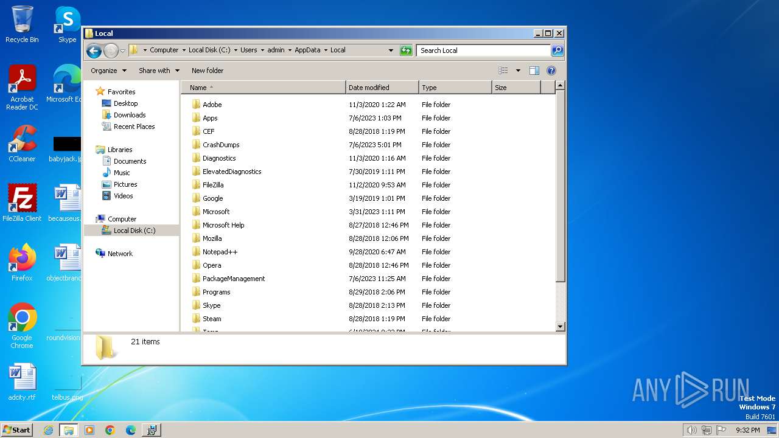Sort by Name column header
Screen dimensions: 779x438
(x=264, y=88)
